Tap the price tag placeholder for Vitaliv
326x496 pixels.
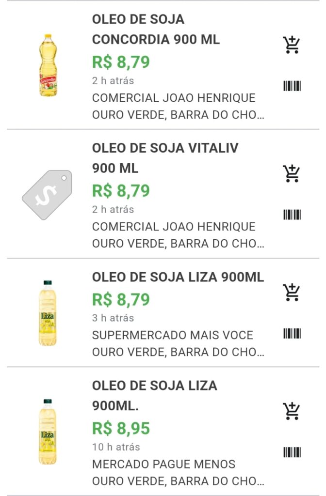pos(47,194)
